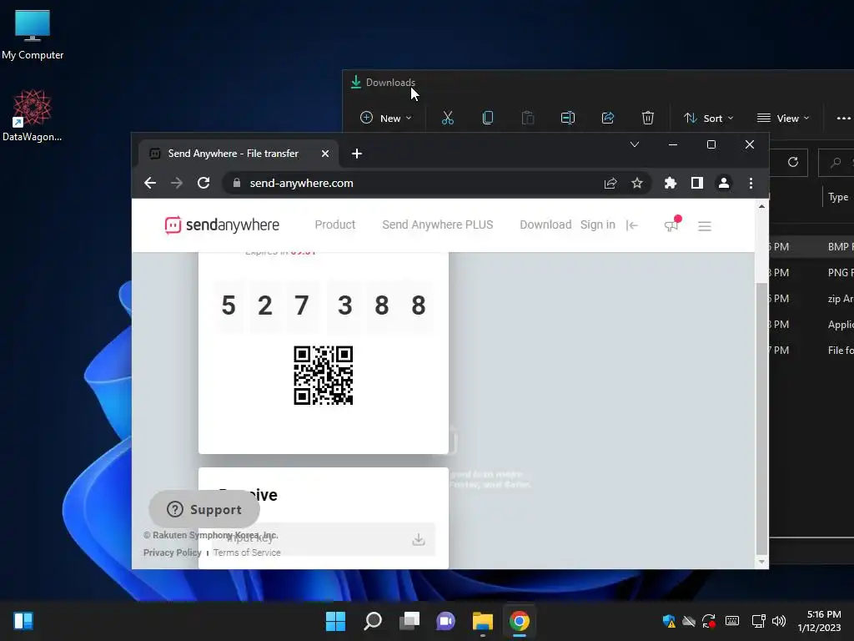
Task: Reload the send-anywhere.com page
Action: 203,183
